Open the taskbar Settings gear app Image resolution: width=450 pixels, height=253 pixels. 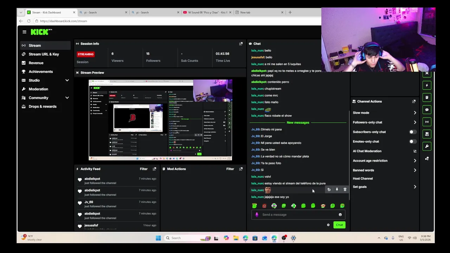click(293, 238)
